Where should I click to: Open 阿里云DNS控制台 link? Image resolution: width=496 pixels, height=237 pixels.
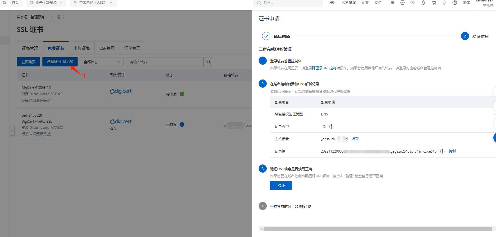coord(326,68)
